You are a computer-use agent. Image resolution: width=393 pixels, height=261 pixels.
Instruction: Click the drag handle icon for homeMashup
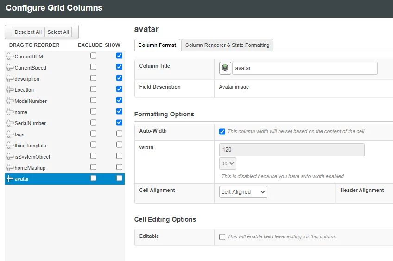[x=10, y=168]
